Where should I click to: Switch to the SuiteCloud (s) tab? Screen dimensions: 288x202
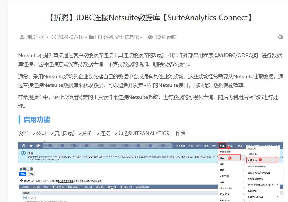tap(143, 187)
